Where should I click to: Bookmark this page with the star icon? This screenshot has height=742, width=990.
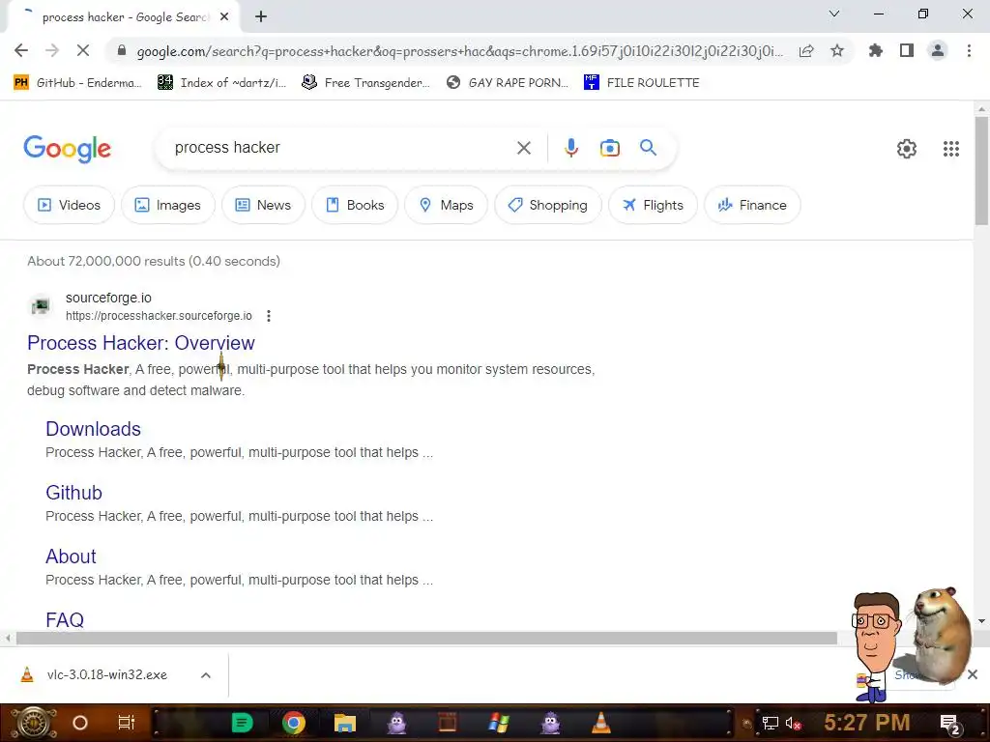[837, 51]
